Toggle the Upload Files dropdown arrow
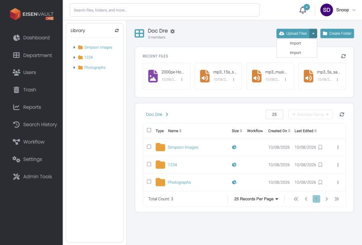Screen dimensions: 362x245 [x=313, y=34]
